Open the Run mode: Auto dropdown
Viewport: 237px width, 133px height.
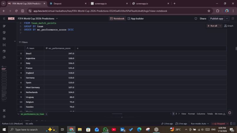coord(200,124)
